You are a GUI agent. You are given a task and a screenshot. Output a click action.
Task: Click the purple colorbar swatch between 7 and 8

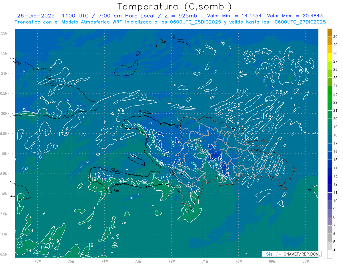330,221
